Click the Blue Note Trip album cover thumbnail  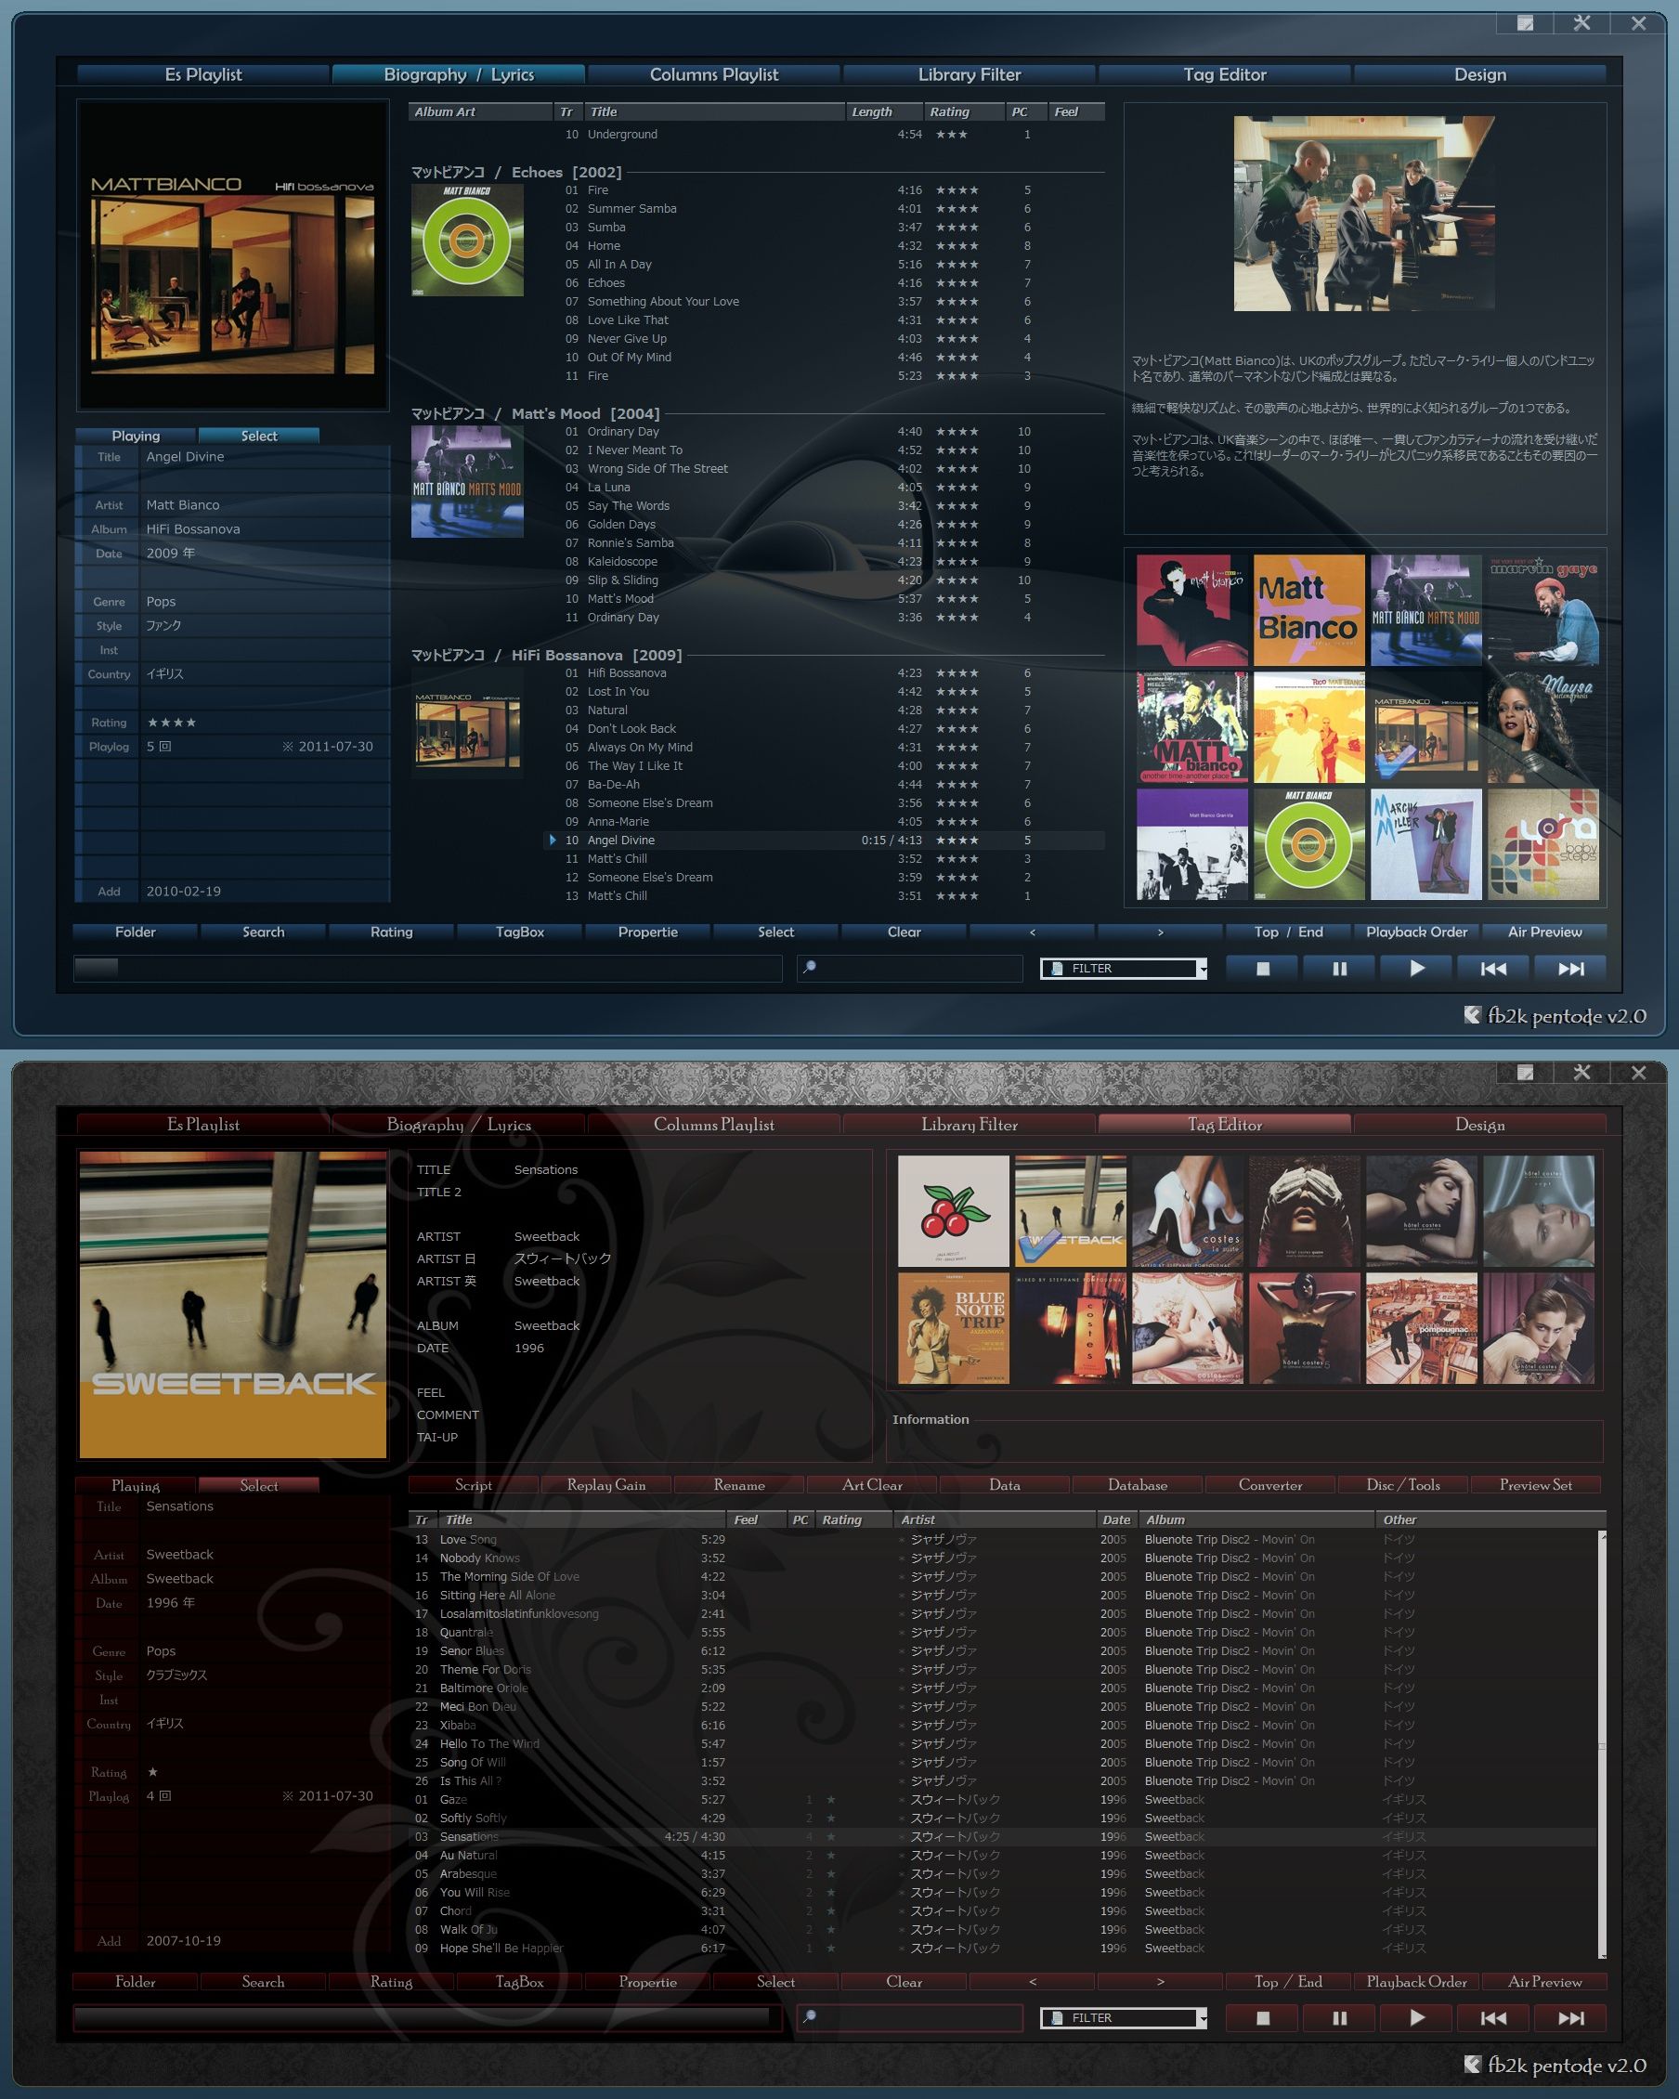[x=954, y=1328]
